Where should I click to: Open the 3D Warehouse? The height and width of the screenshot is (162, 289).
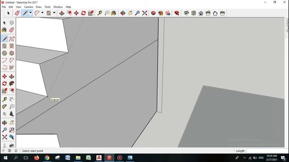tap(153, 13)
